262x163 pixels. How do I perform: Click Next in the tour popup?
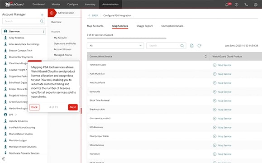[x=73, y=107]
